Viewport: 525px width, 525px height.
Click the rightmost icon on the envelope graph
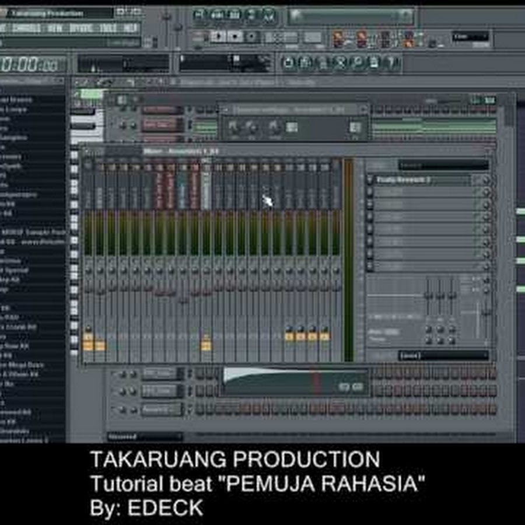coord(358,387)
